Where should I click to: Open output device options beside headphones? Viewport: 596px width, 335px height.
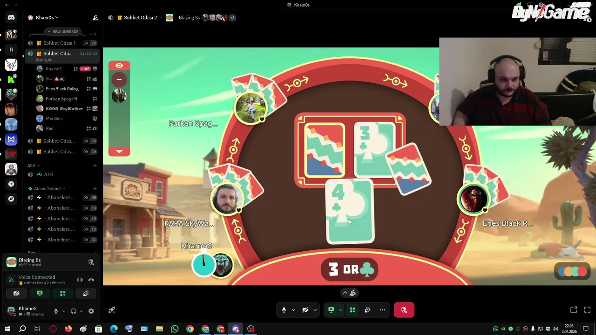(x=81, y=311)
